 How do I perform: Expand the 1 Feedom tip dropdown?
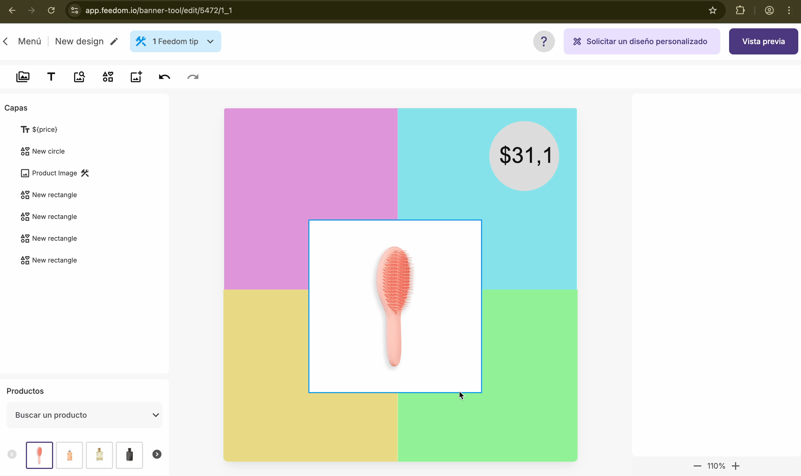[x=175, y=41]
